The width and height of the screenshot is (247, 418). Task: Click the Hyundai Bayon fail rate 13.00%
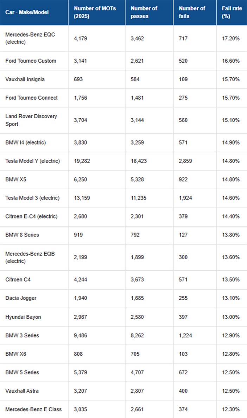point(231,317)
